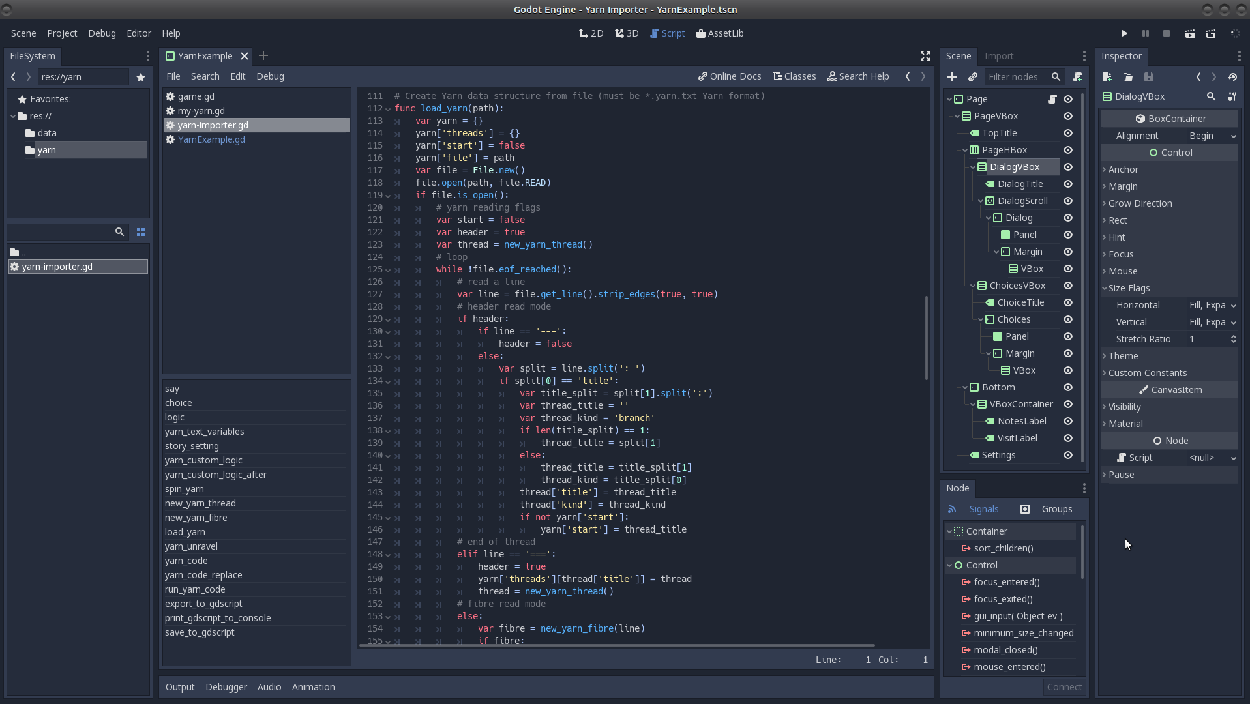Toggle visibility of Settings node
Image resolution: width=1250 pixels, height=704 pixels.
click(x=1068, y=455)
